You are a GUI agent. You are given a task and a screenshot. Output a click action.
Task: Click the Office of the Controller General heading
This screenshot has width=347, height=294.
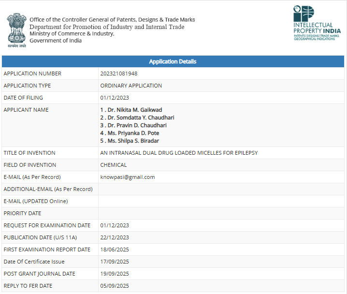112,20
